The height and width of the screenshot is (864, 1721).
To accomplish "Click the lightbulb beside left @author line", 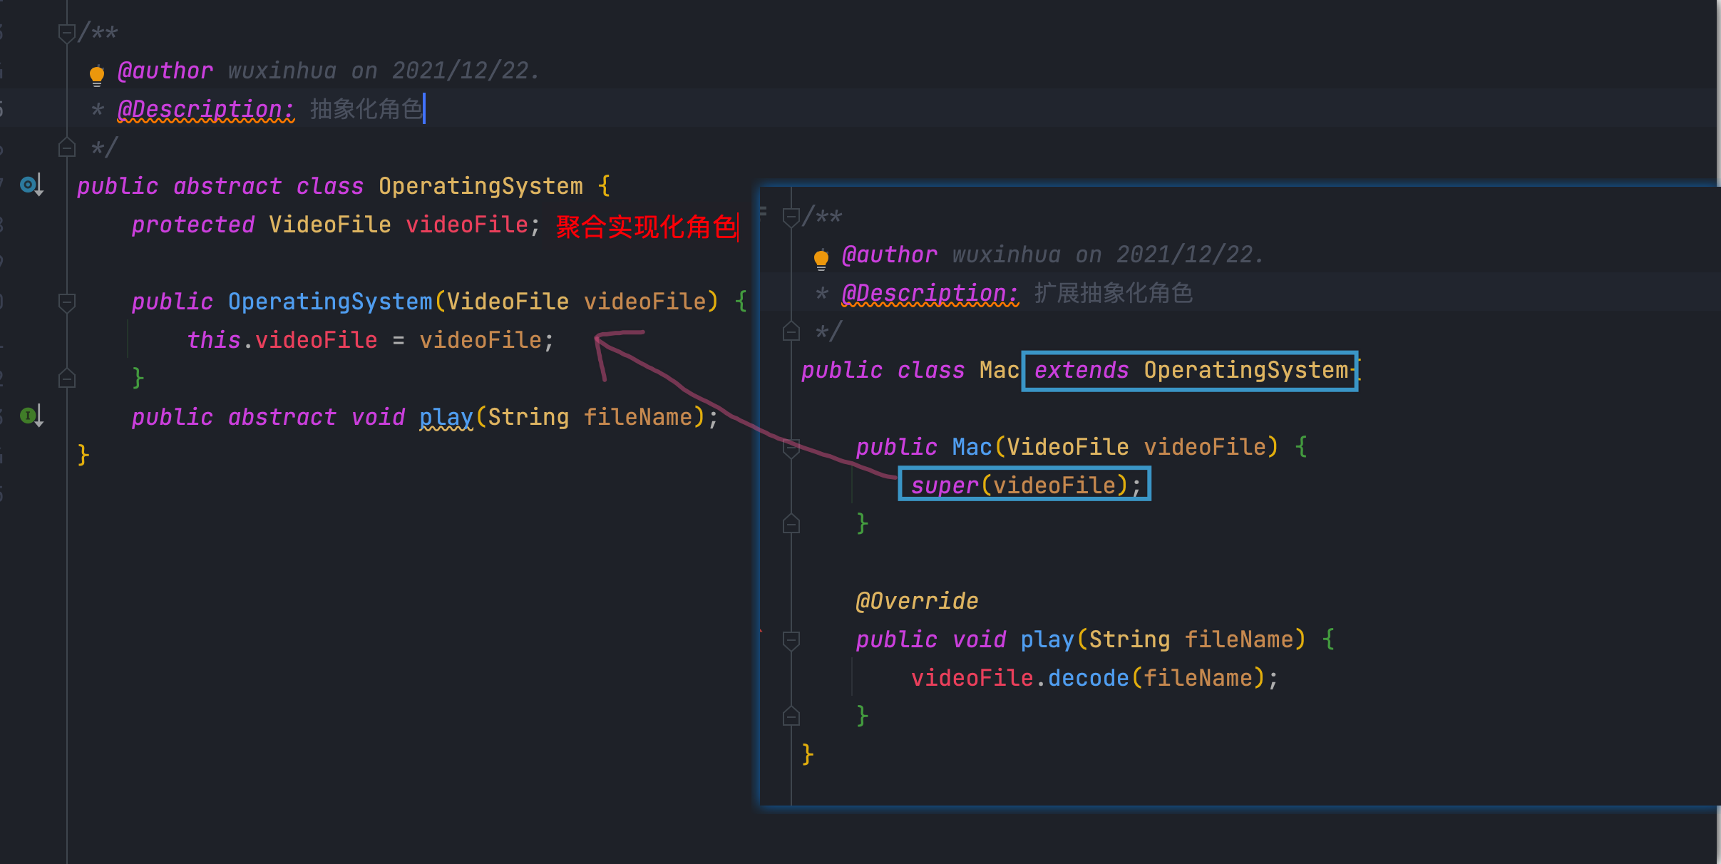I will pos(97,74).
